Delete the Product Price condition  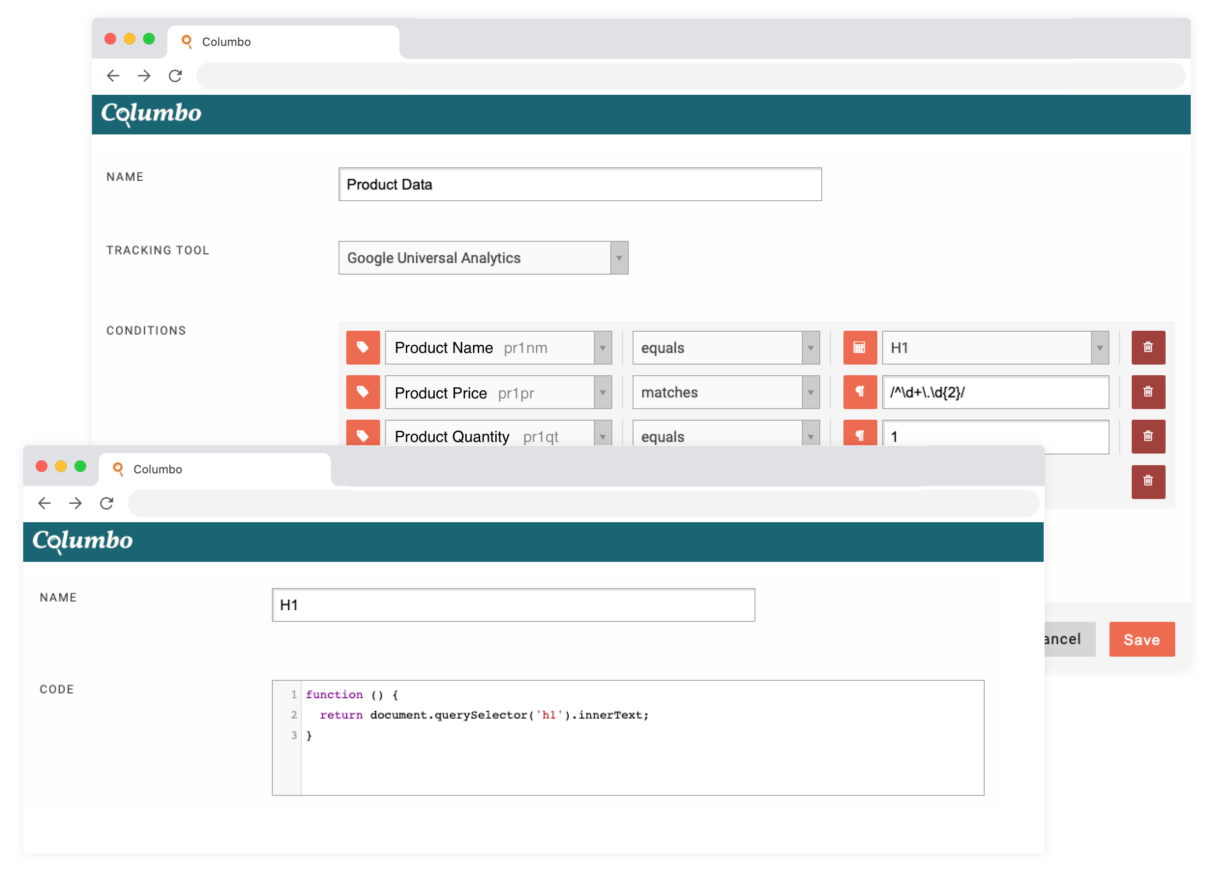pos(1148,392)
